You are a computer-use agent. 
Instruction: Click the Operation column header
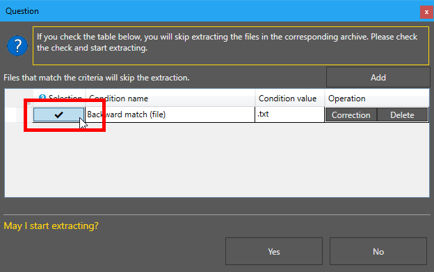pos(377,99)
